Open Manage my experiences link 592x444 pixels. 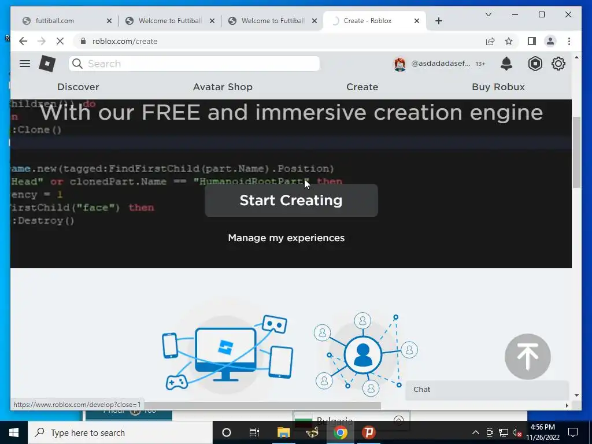[286, 238]
